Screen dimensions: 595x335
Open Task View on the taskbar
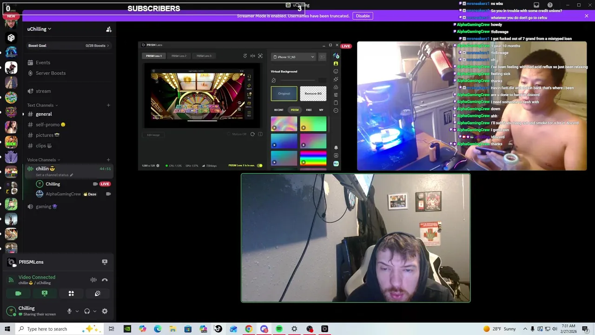[112, 329]
